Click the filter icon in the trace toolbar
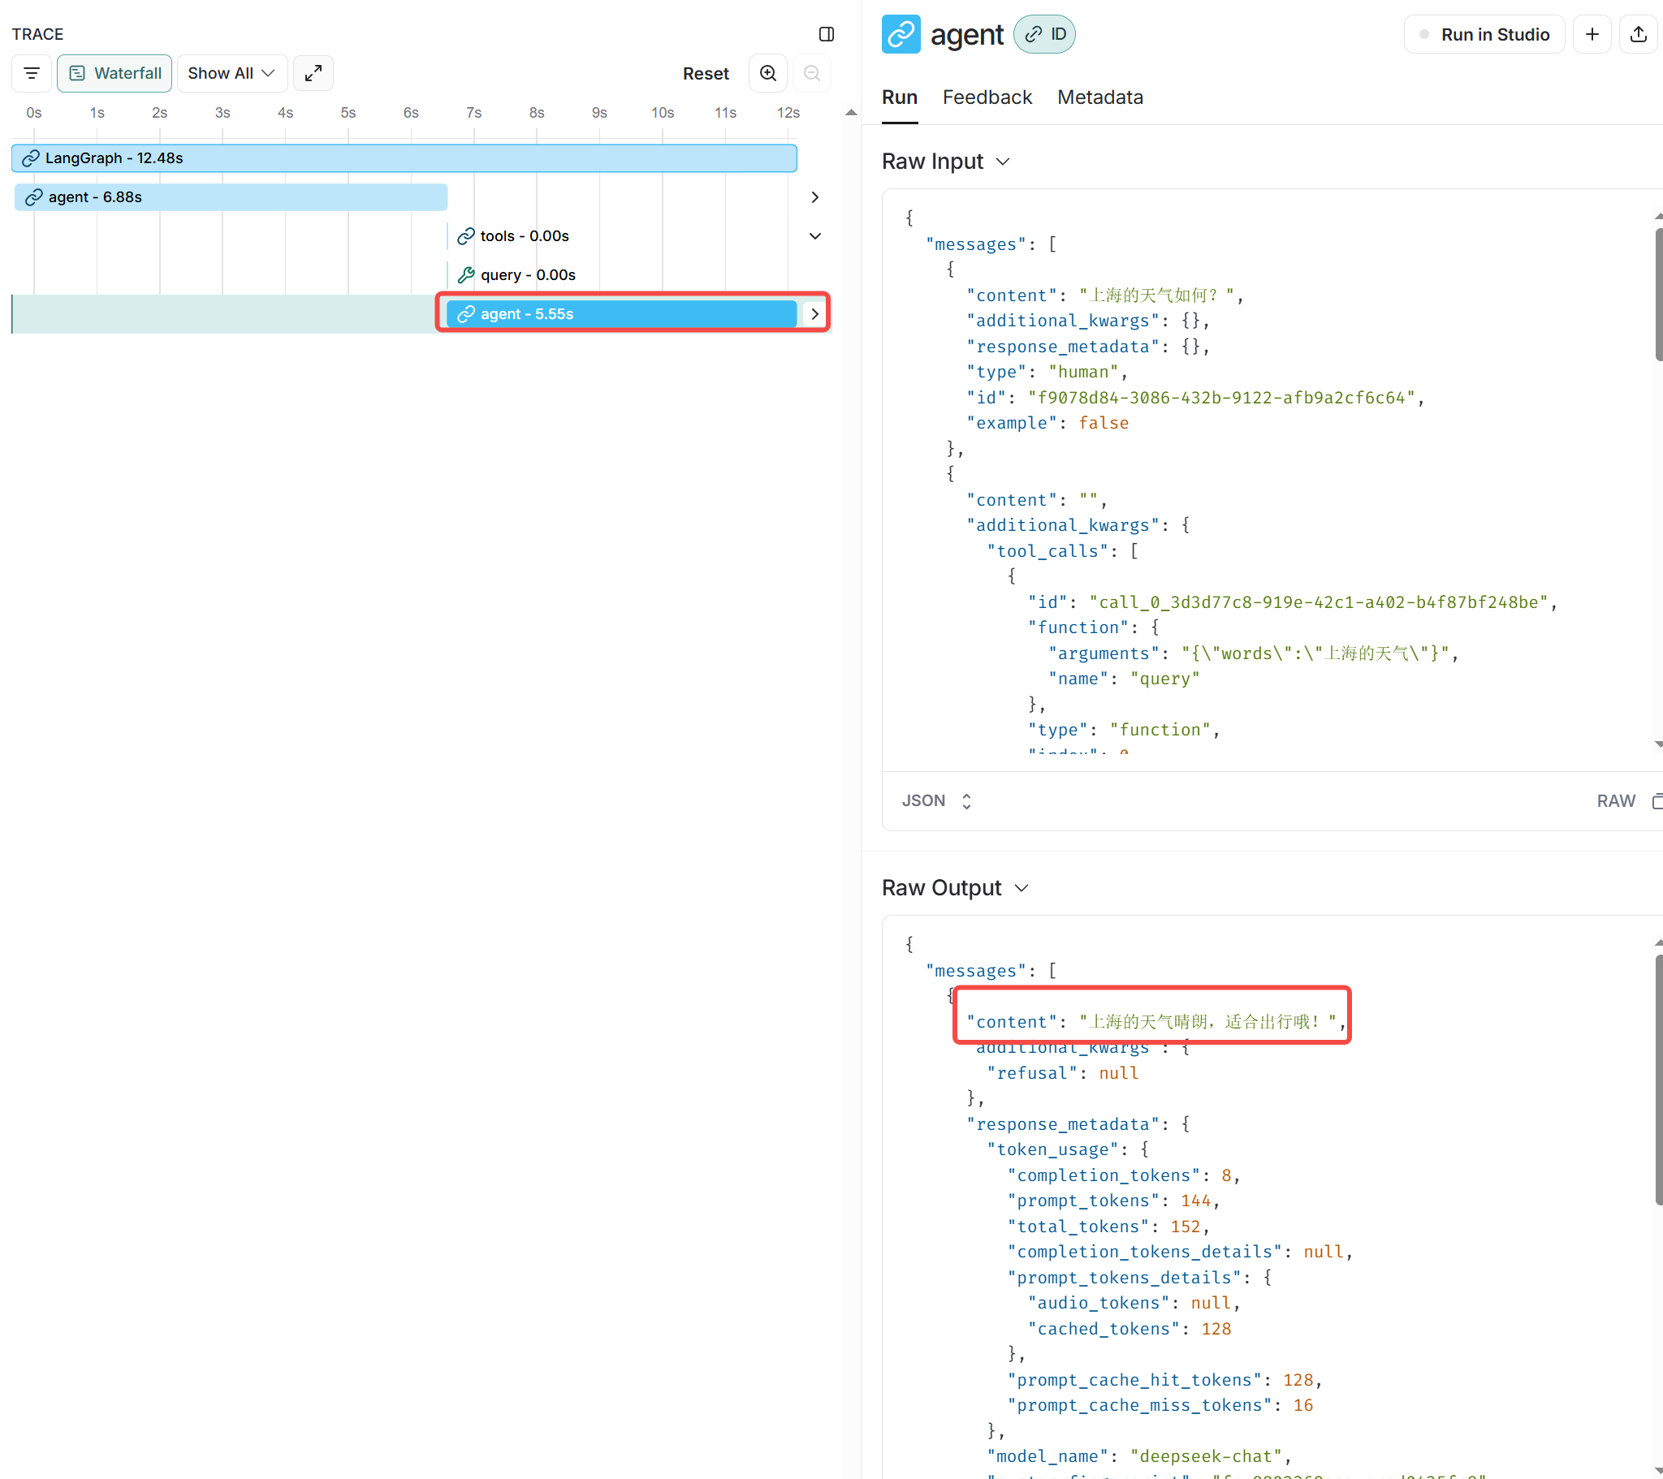The width and height of the screenshot is (1663, 1479). (32, 73)
